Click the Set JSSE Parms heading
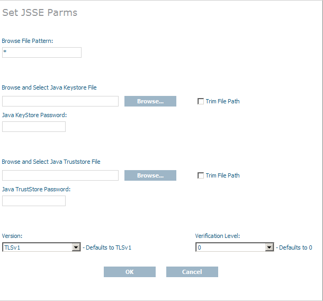The image size is (323, 301). [40, 13]
